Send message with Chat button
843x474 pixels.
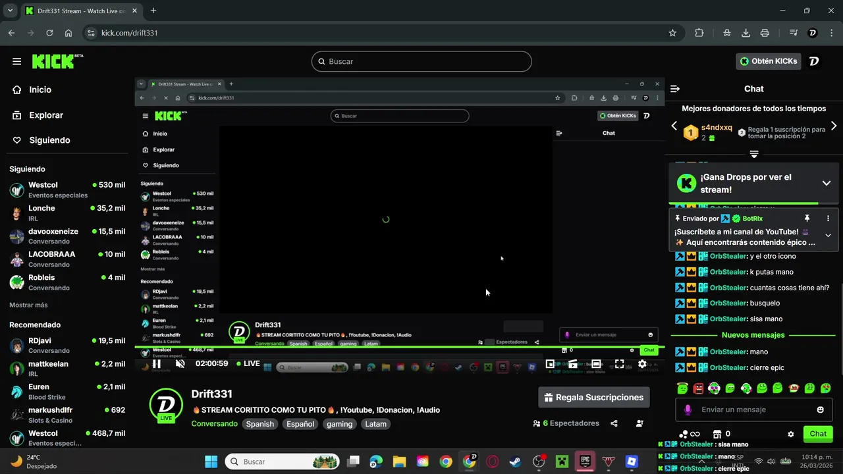click(x=818, y=434)
